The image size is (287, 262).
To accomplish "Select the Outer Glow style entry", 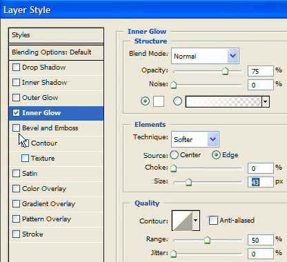I will (56, 97).
